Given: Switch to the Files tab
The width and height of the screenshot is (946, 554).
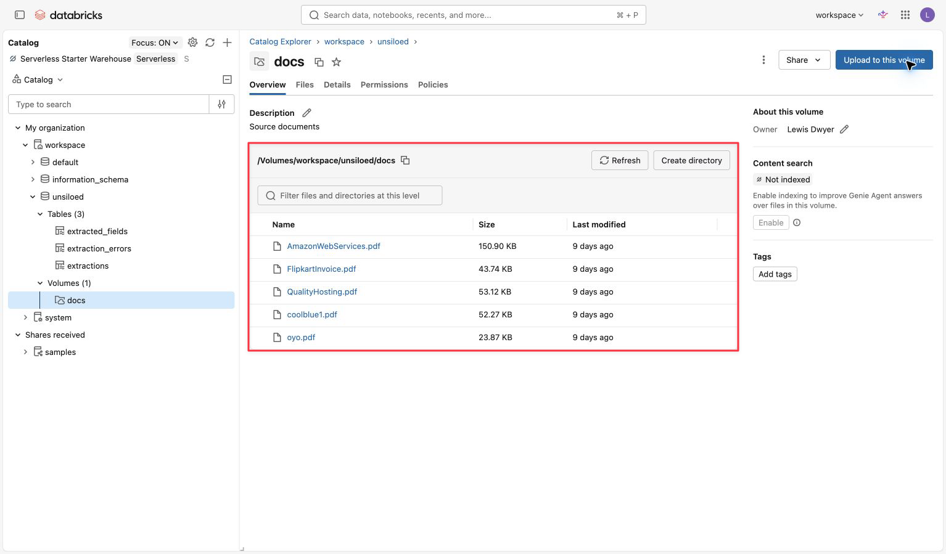Looking at the screenshot, I should tap(305, 84).
